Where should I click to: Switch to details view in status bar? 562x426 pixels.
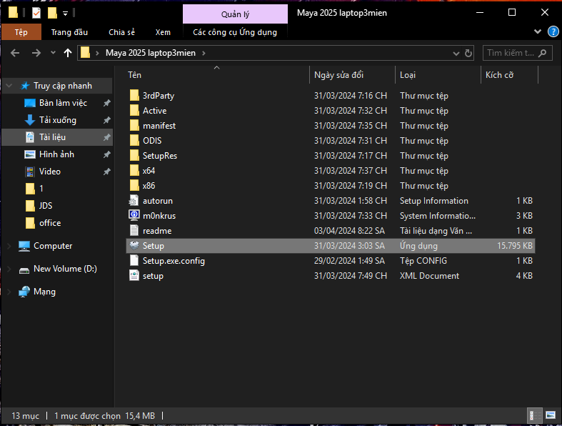point(533,415)
